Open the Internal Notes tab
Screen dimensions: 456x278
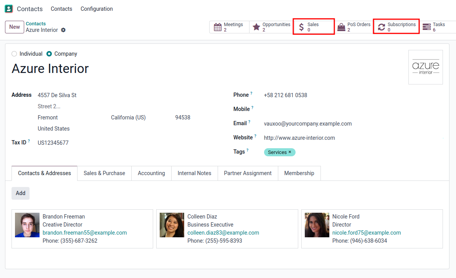point(195,173)
